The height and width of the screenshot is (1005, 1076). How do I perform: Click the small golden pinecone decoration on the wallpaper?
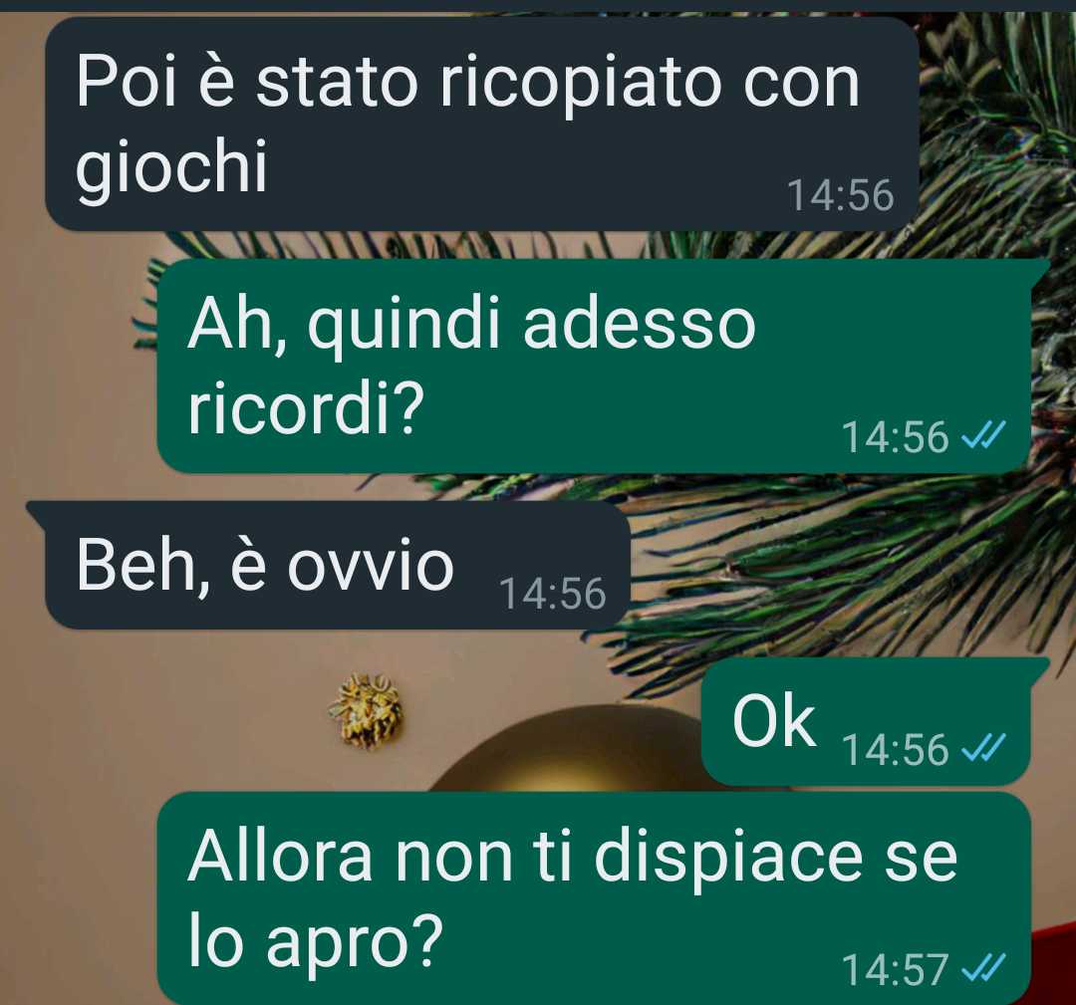point(367,711)
